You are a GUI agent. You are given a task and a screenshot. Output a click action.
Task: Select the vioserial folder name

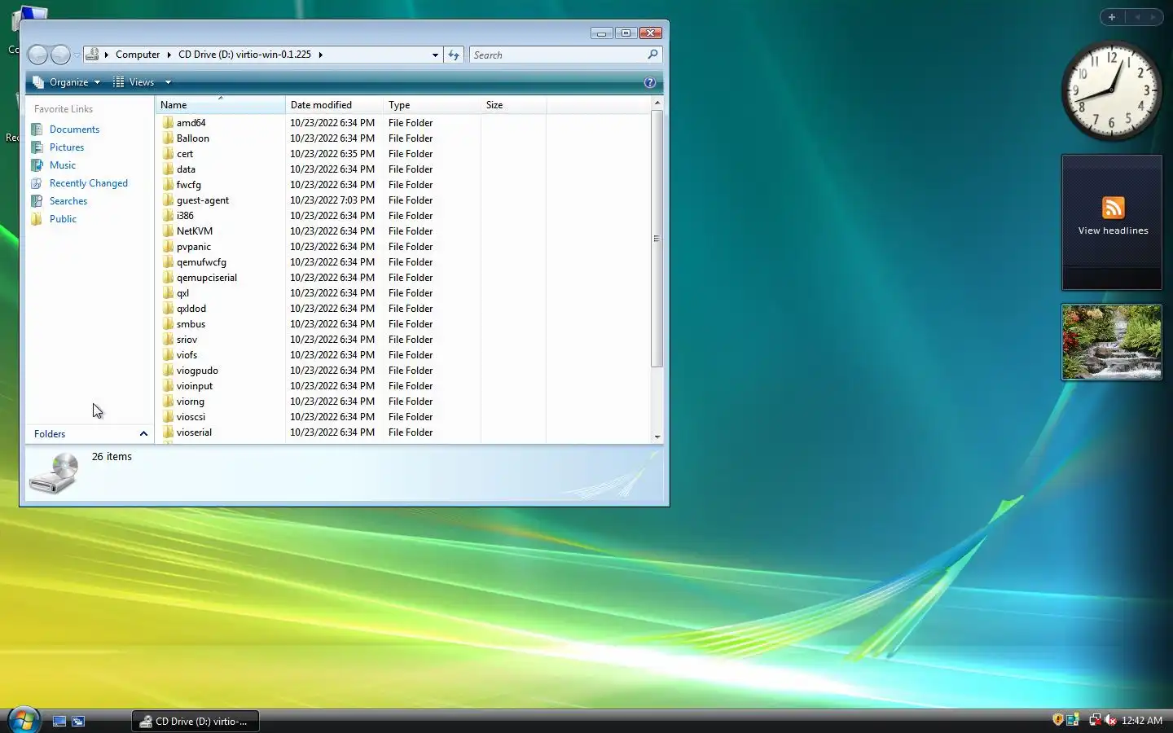pos(194,432)
